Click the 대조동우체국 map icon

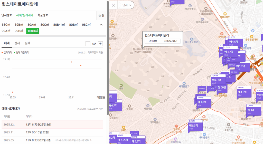pos(202,19)
